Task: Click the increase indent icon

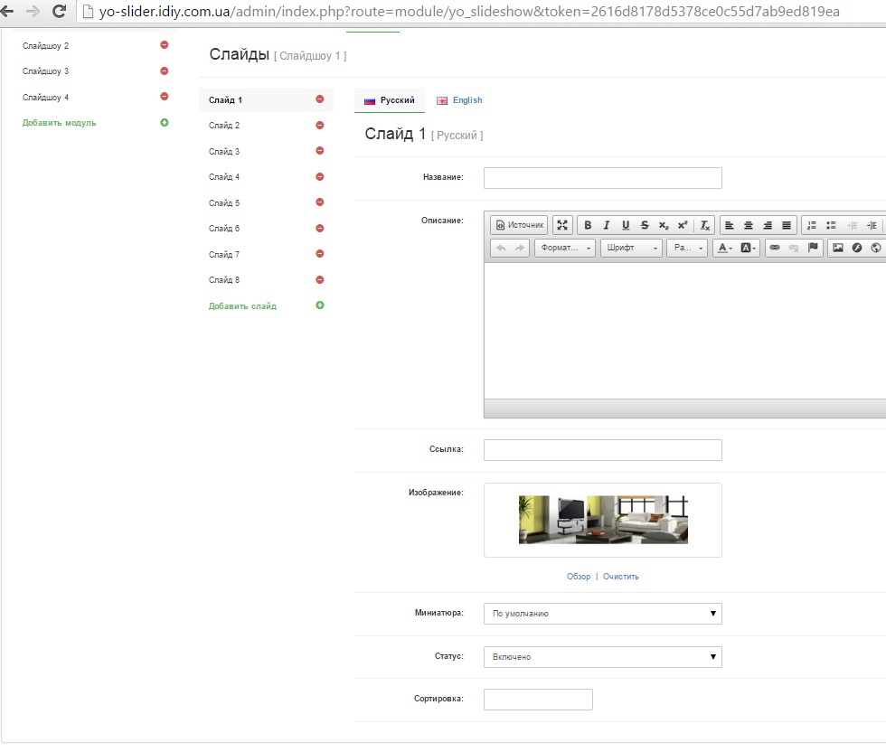Action: coord(872,225)
